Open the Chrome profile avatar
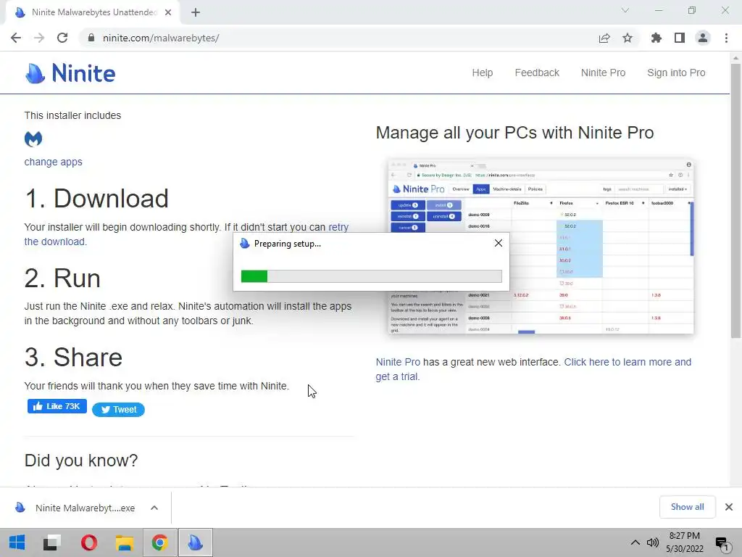This screenshot has width=742, height=557. click(x=703, y=38)
